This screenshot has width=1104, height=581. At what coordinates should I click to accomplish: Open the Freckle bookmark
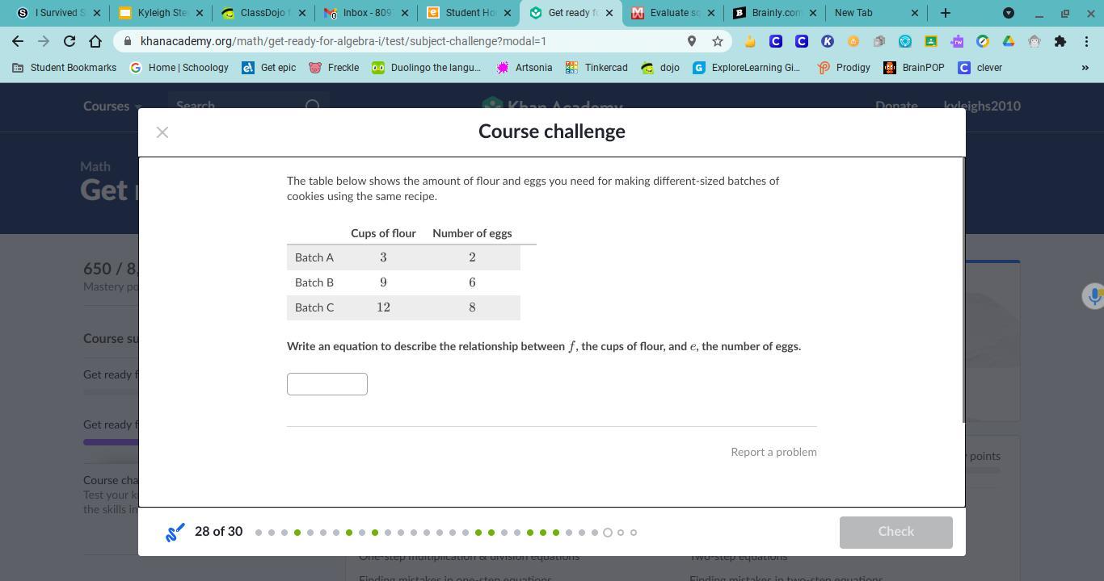[x=334, y=68]
